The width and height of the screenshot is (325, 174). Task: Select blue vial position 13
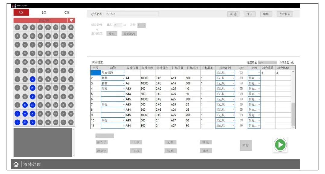pyautogui.click(x=25, y=122)
